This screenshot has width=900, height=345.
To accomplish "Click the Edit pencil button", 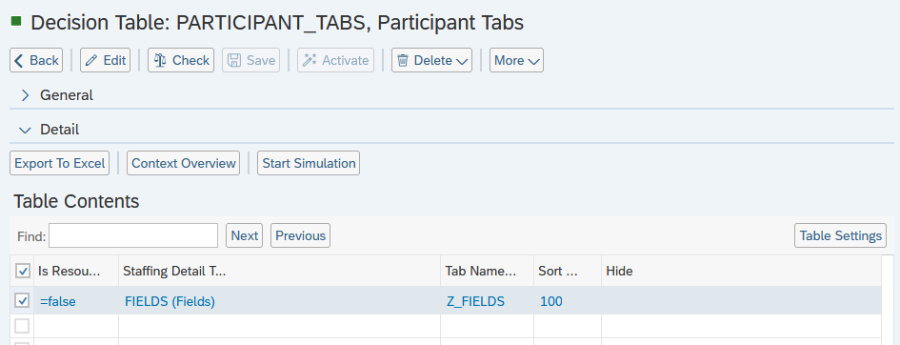I will pyautogui.click(x=105, y=60).
